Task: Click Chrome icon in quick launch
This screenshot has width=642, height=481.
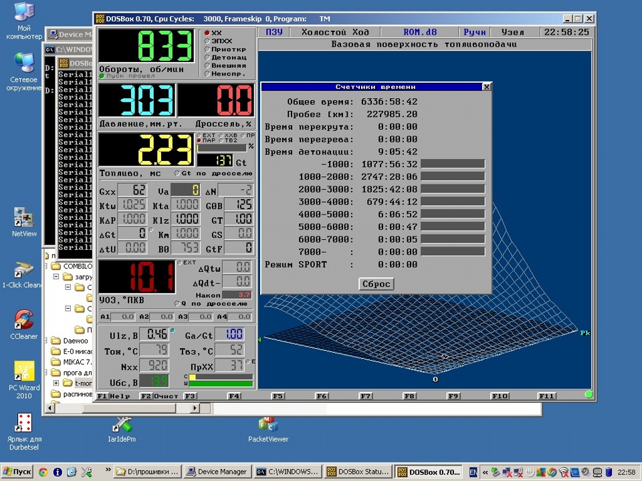Action: pyautogui.click(x=43, y=472)
